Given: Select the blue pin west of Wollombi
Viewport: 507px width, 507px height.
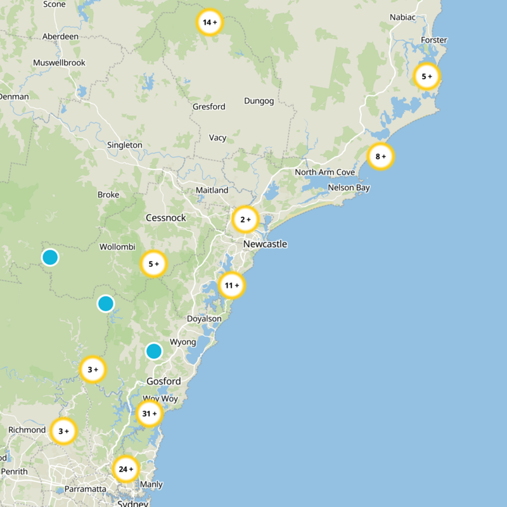Looking at the screenshot, I should 50,257.
